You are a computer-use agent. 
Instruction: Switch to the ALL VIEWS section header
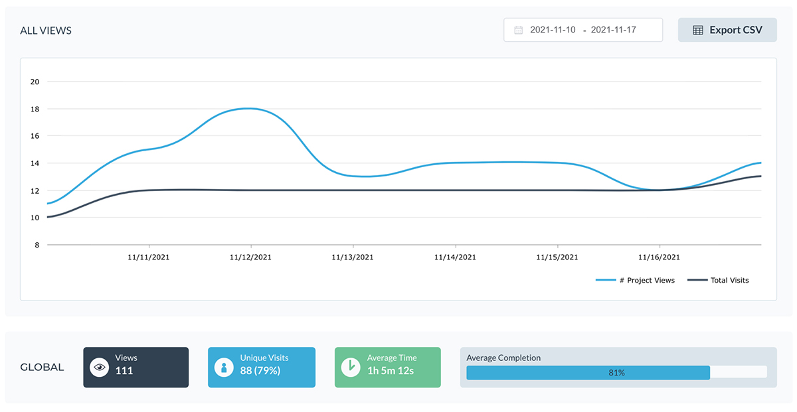(x=46, y=31)
